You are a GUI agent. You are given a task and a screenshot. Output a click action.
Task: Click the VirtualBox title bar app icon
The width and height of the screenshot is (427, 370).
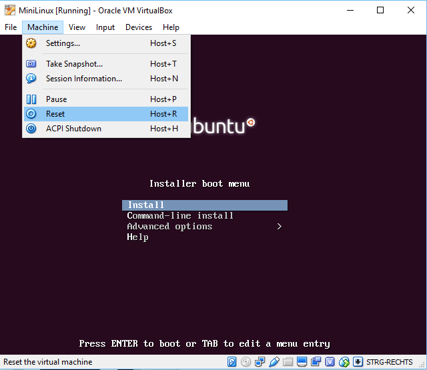click(x=10, y=11)
